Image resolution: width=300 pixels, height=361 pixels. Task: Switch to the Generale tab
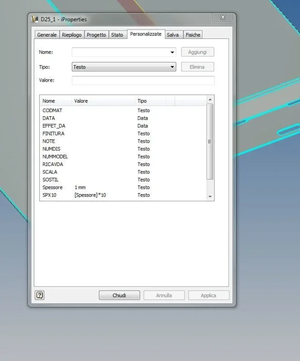[x=47, y=35]
